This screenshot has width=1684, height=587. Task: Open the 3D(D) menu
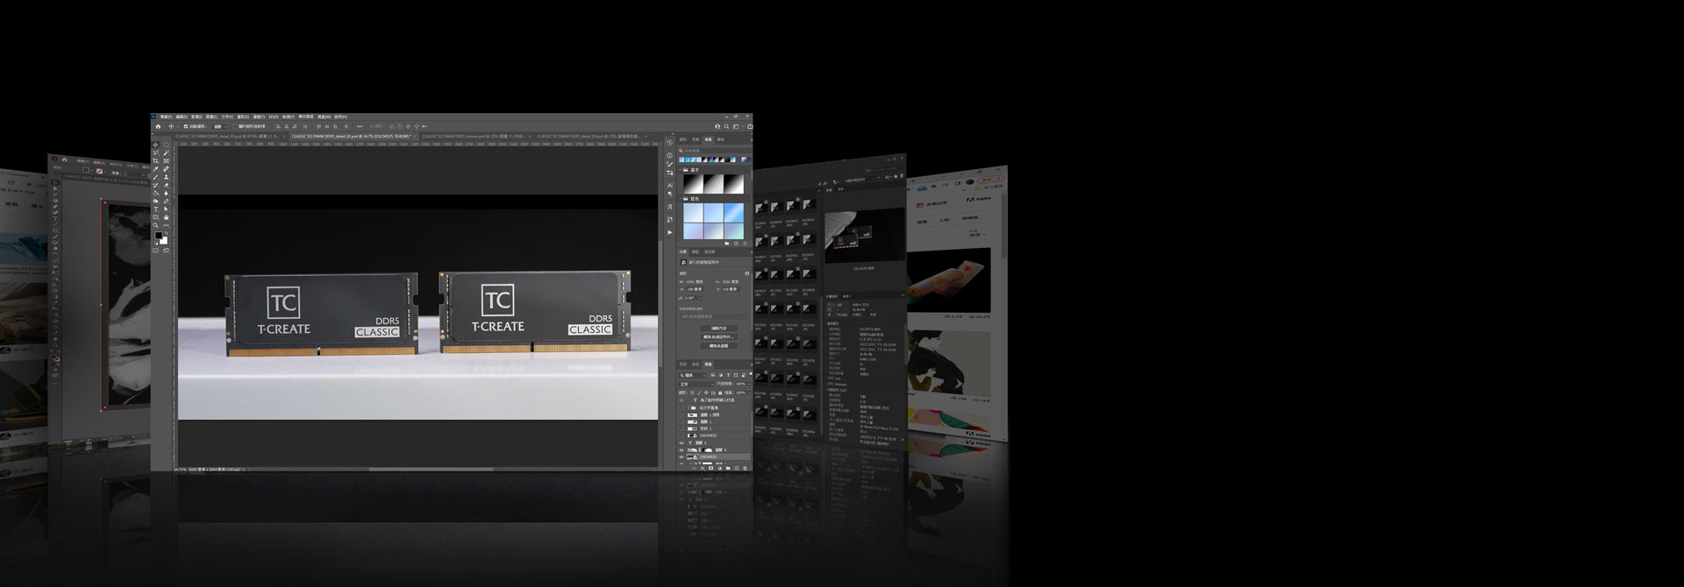[x=274, y=117]
